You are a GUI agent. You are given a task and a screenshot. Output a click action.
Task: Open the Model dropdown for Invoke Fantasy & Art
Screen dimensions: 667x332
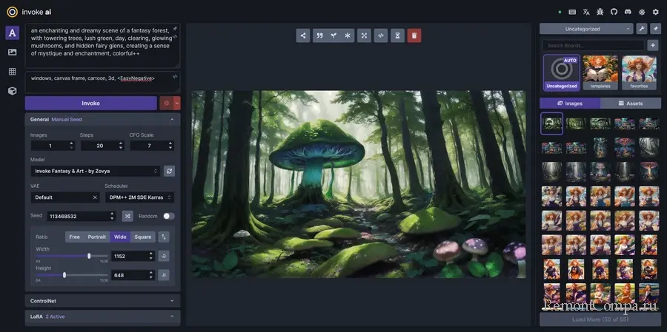[95, 171]
